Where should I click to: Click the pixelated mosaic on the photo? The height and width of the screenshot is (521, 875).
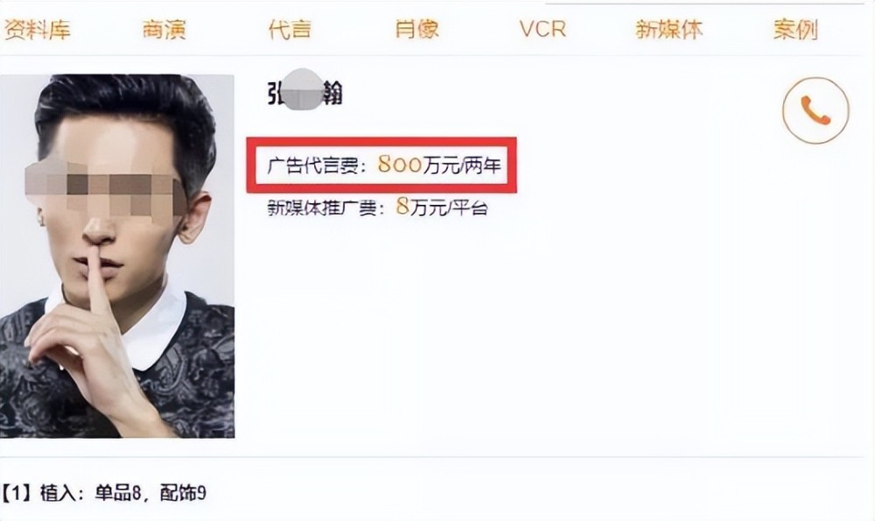point(106,189)
